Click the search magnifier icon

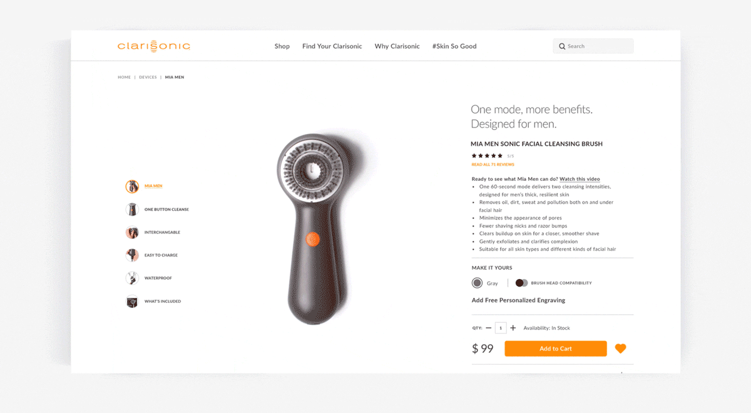click(x=562, y=46)
